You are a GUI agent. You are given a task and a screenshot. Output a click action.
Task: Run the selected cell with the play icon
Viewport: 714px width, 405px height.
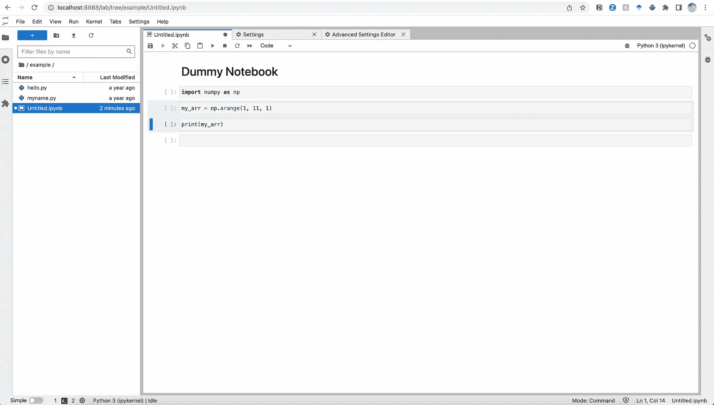click(x=212, y=46)
